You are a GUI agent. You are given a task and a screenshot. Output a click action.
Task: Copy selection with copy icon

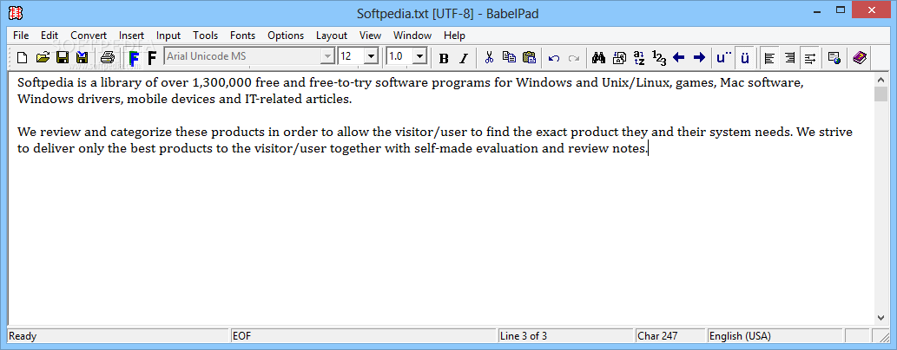coord(509,58)
